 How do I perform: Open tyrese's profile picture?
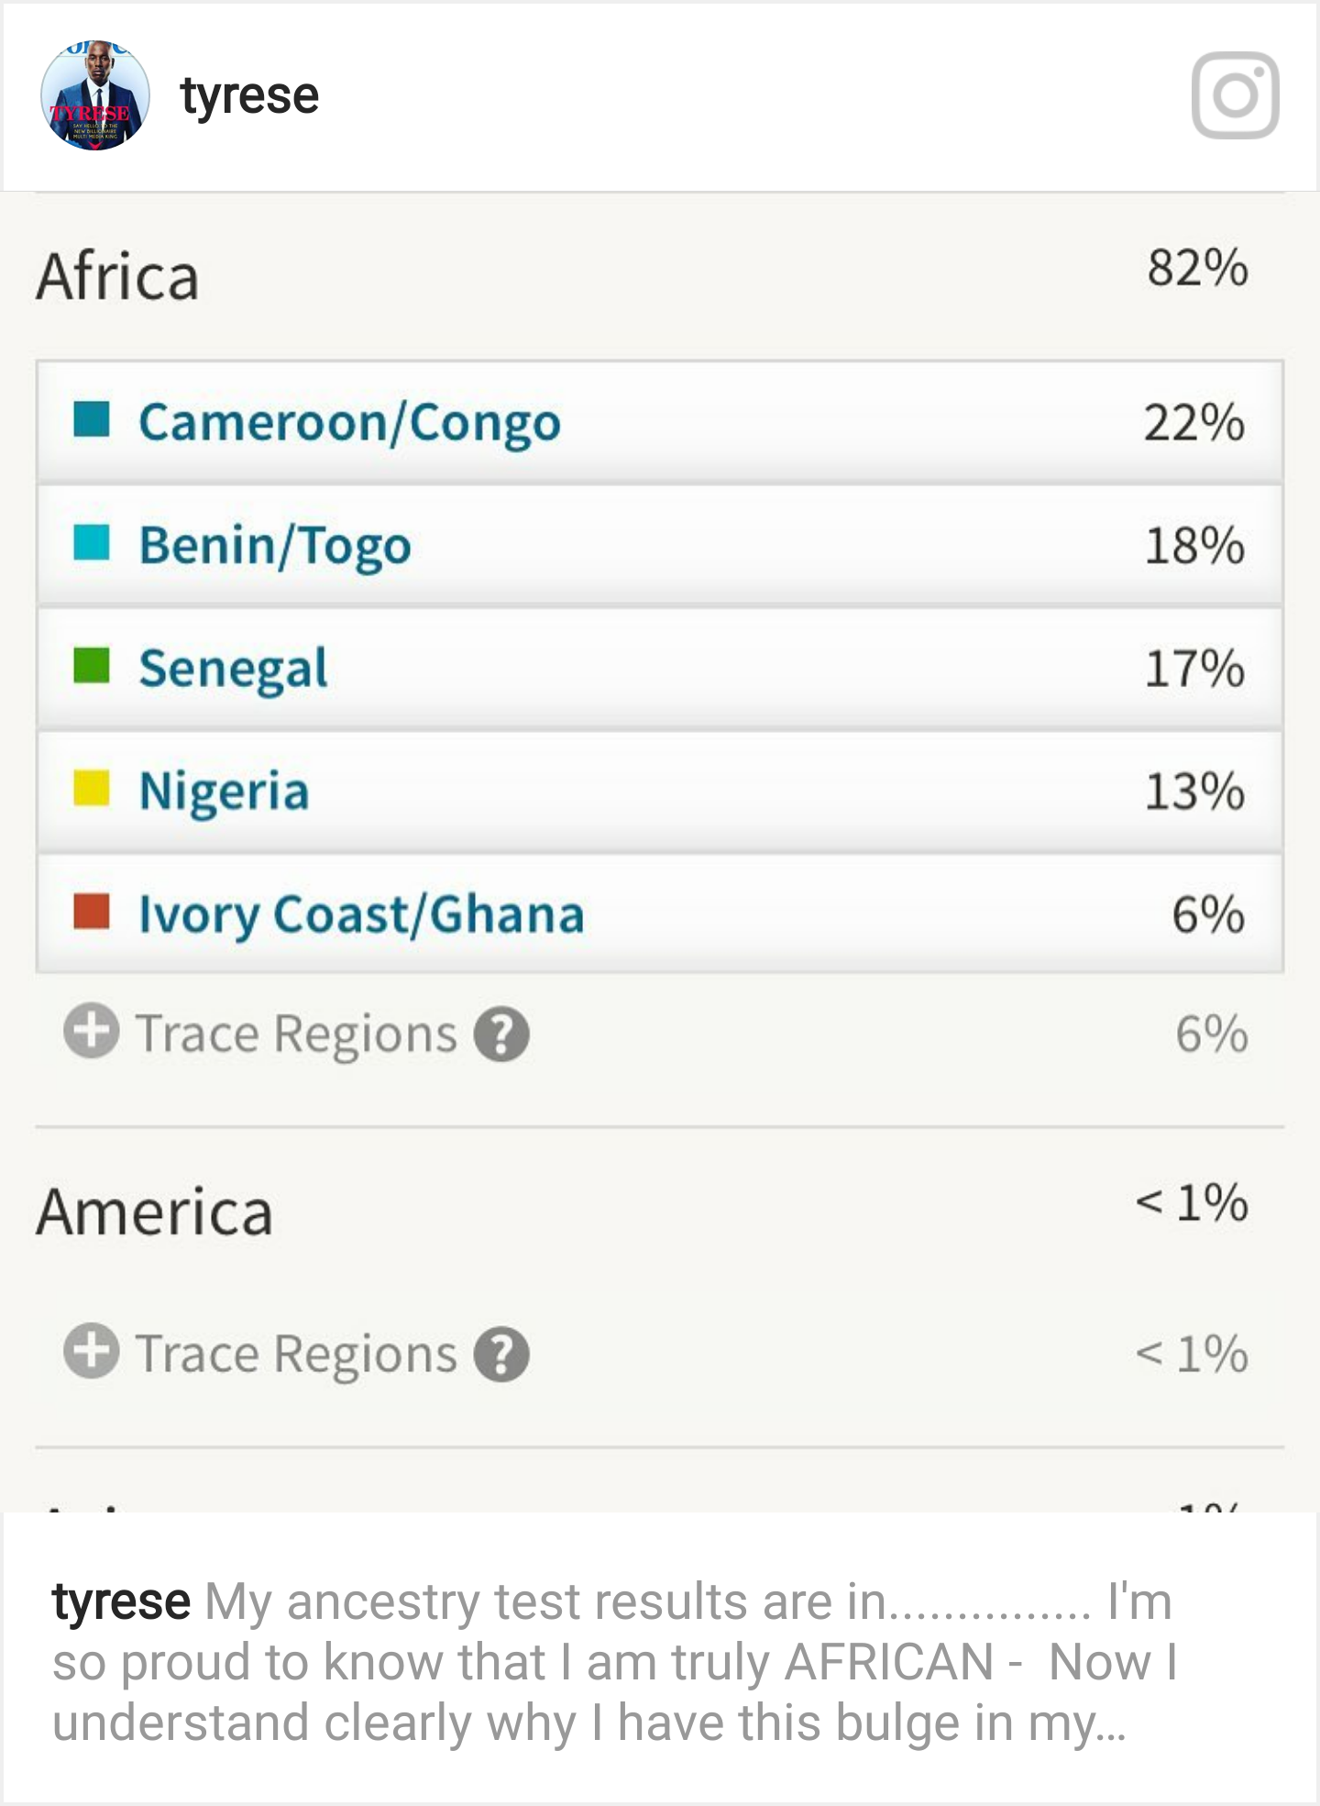(95, 95)
